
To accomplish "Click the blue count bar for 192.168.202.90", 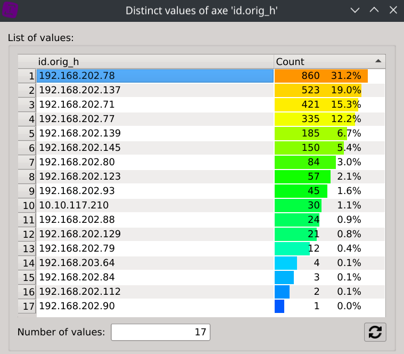I will point(279,306).
